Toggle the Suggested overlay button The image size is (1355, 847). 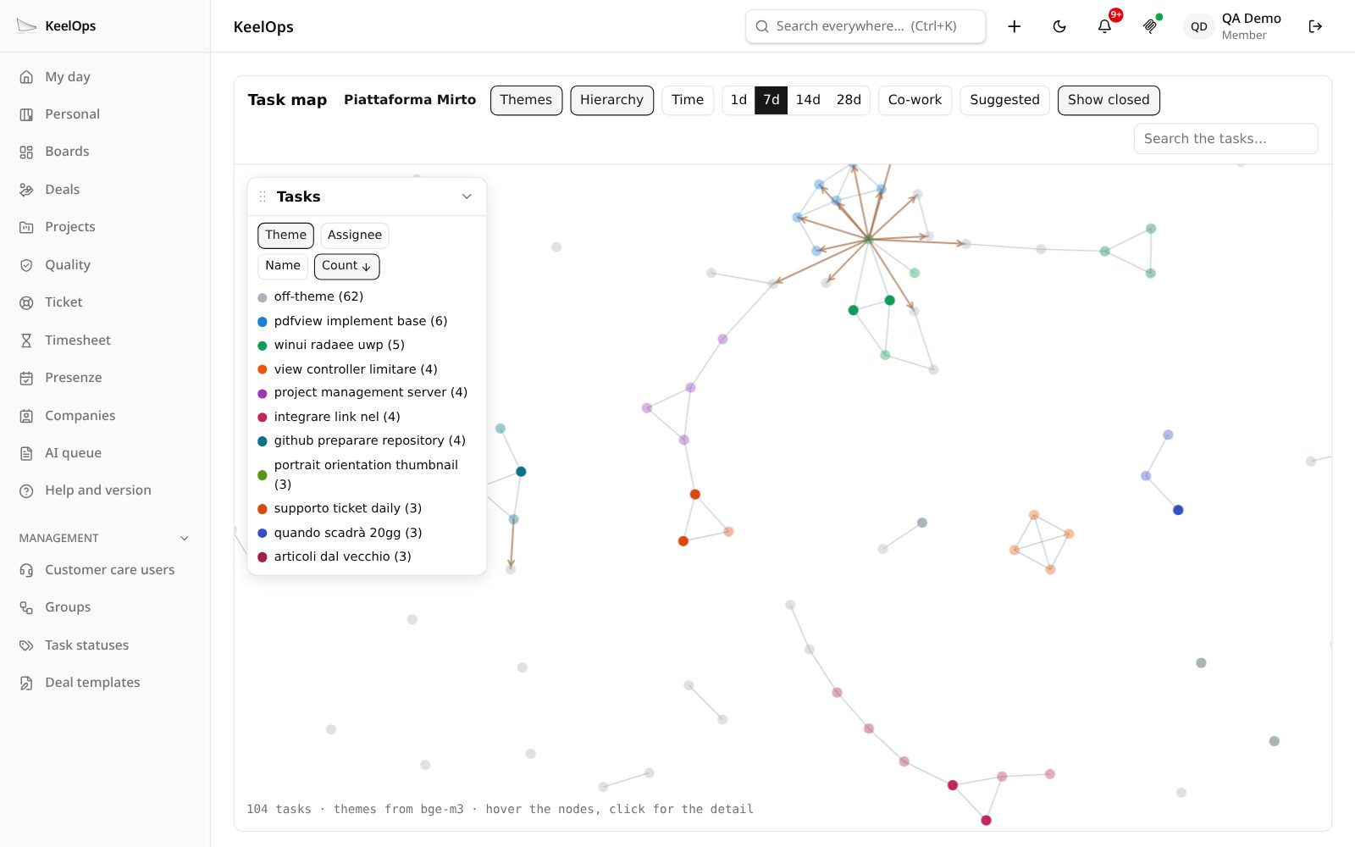[1004, 100]
